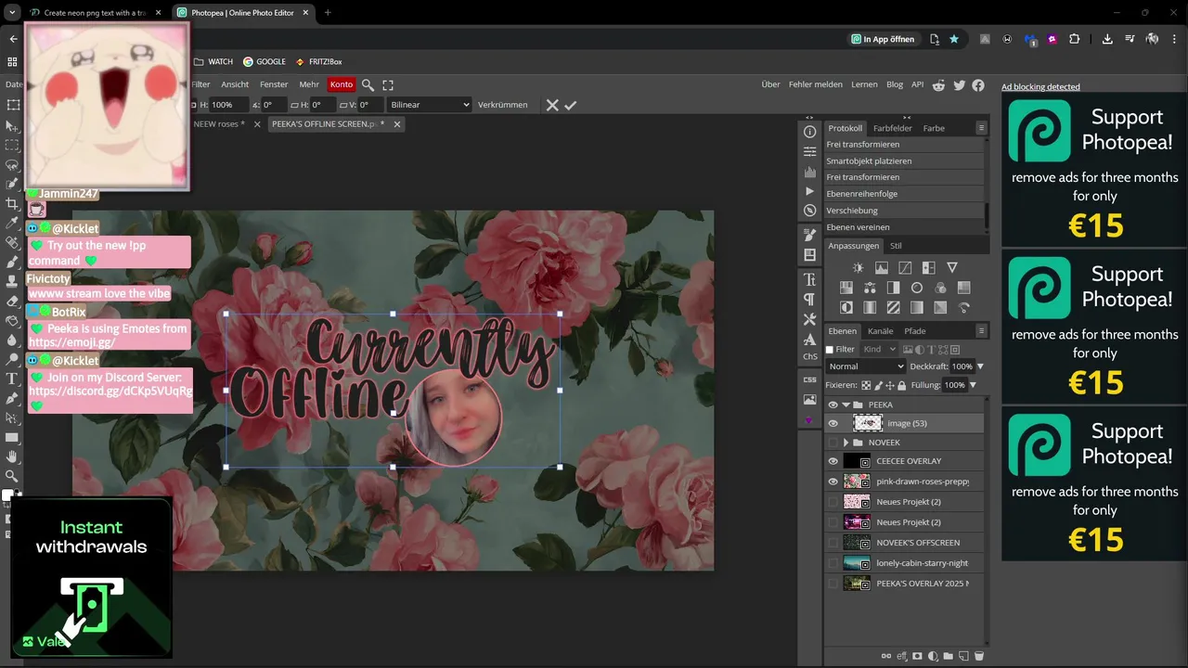
Task: Create a new folder in layers panel
Action: pyautogui.click(x=948, y=656)
